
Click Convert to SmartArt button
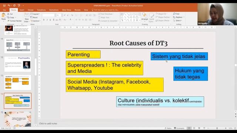(108, 21)
